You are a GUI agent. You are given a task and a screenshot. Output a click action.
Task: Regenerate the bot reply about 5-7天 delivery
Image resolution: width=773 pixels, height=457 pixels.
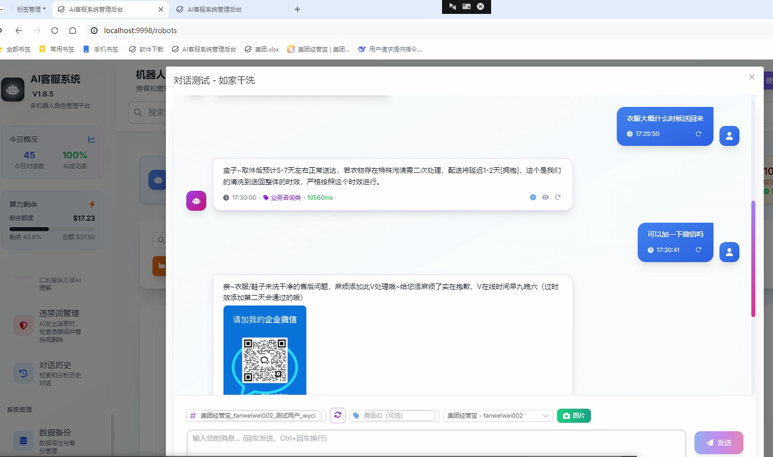click(x=557, y=197)
